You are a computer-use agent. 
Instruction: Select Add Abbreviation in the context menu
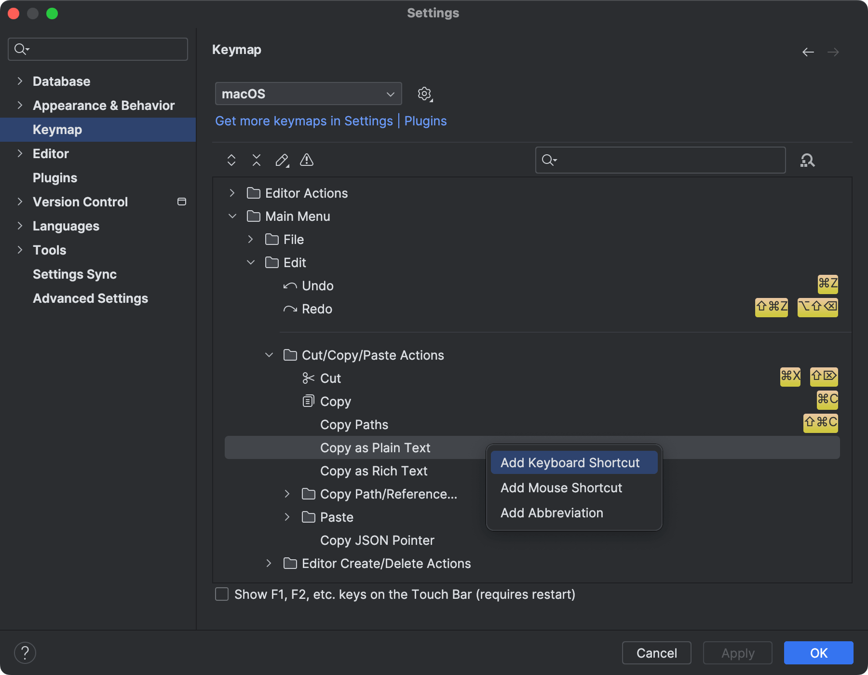[x=551, y=513]
